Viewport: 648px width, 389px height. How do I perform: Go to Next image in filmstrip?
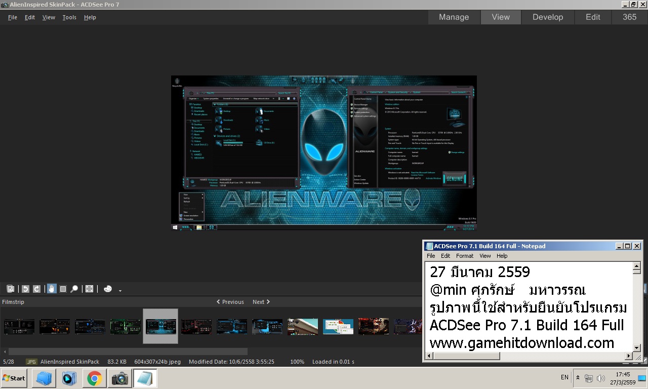(x=261, y=302)
